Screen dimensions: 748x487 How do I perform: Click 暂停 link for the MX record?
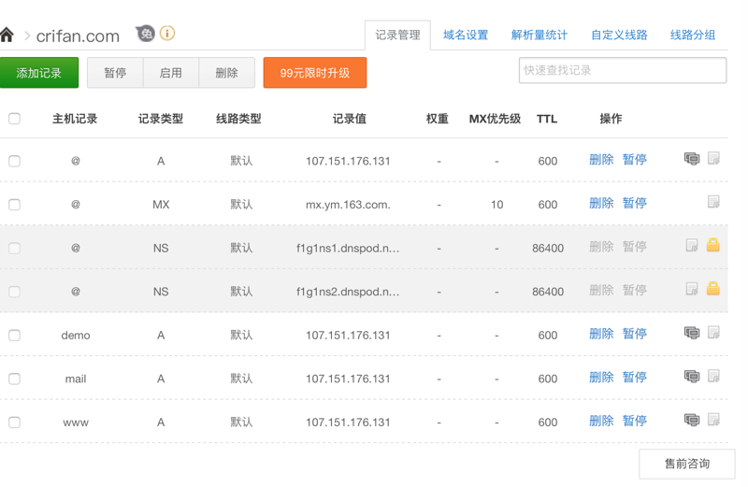pyautogui.click(x=635, y=204)
